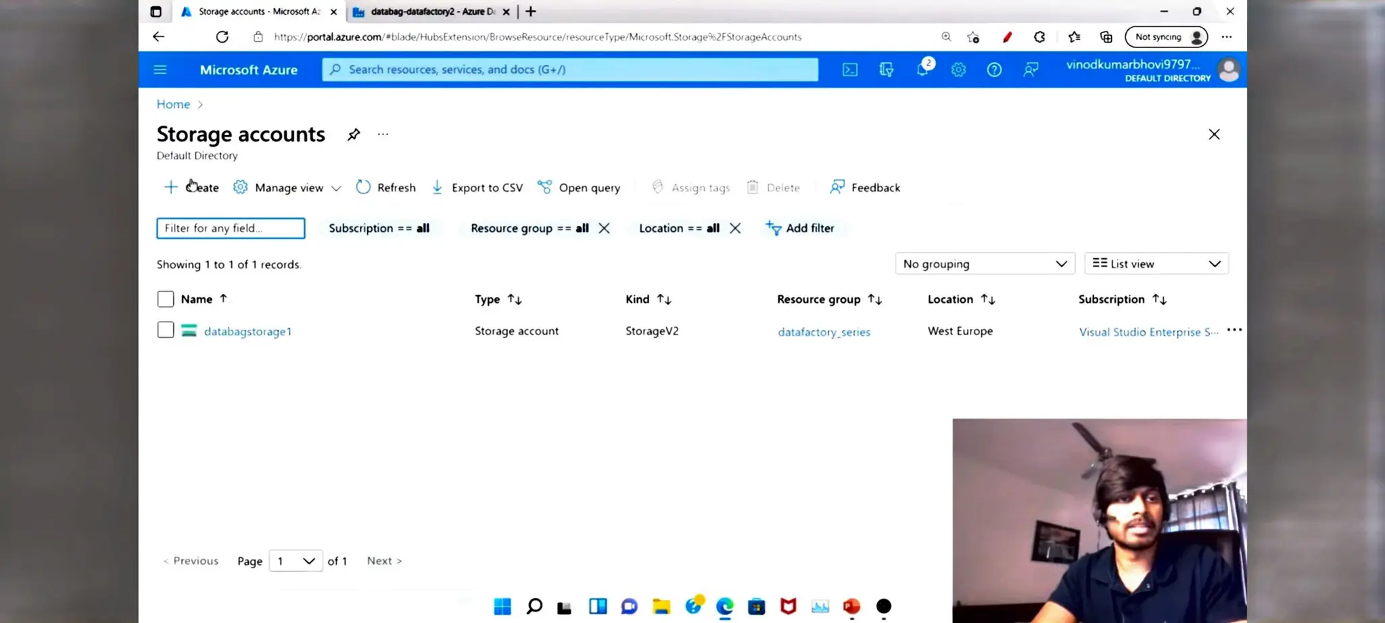Click the Assign tags command
The width and height of the screenshot is (1385, 623).
(690, 187)
